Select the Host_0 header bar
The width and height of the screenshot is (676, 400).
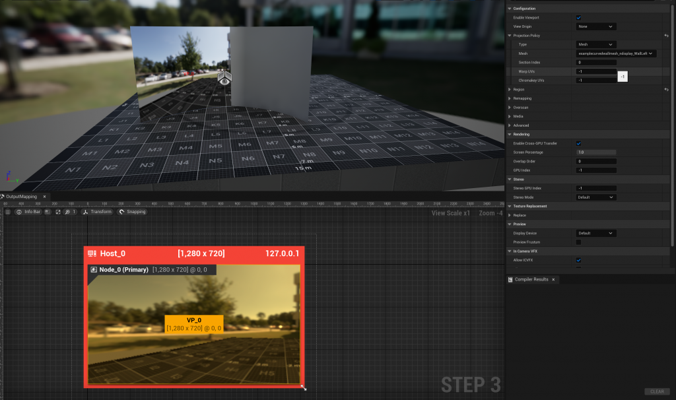194,253
